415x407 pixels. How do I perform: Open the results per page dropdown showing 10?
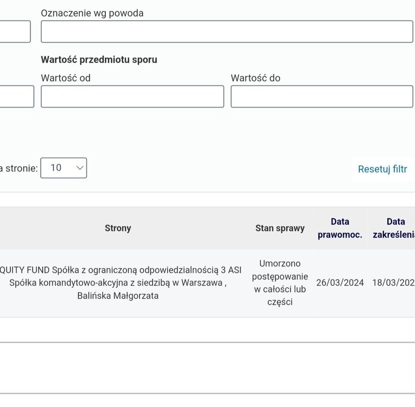click(x=64, y=168)
